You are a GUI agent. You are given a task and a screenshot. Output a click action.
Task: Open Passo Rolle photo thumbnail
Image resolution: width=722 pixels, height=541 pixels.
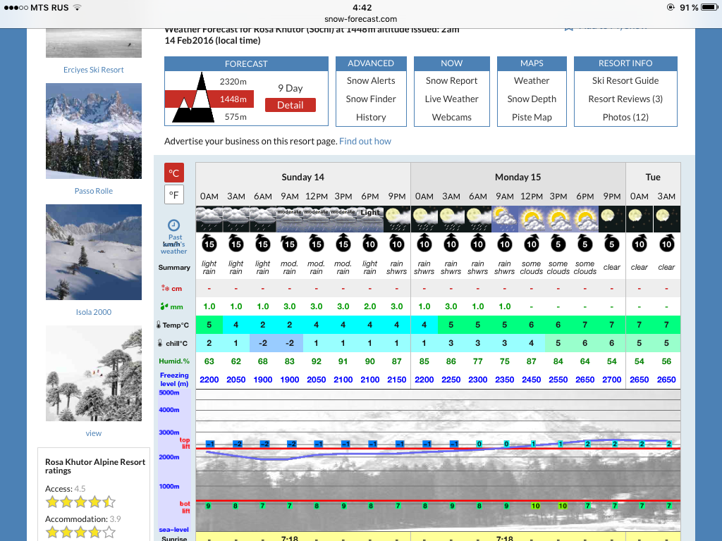click(x=94, y=130)
